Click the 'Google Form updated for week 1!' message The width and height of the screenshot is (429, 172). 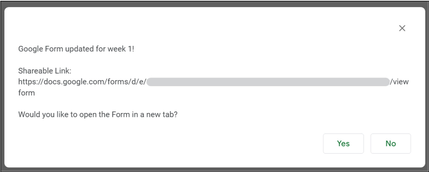click(x=76, y=49)
